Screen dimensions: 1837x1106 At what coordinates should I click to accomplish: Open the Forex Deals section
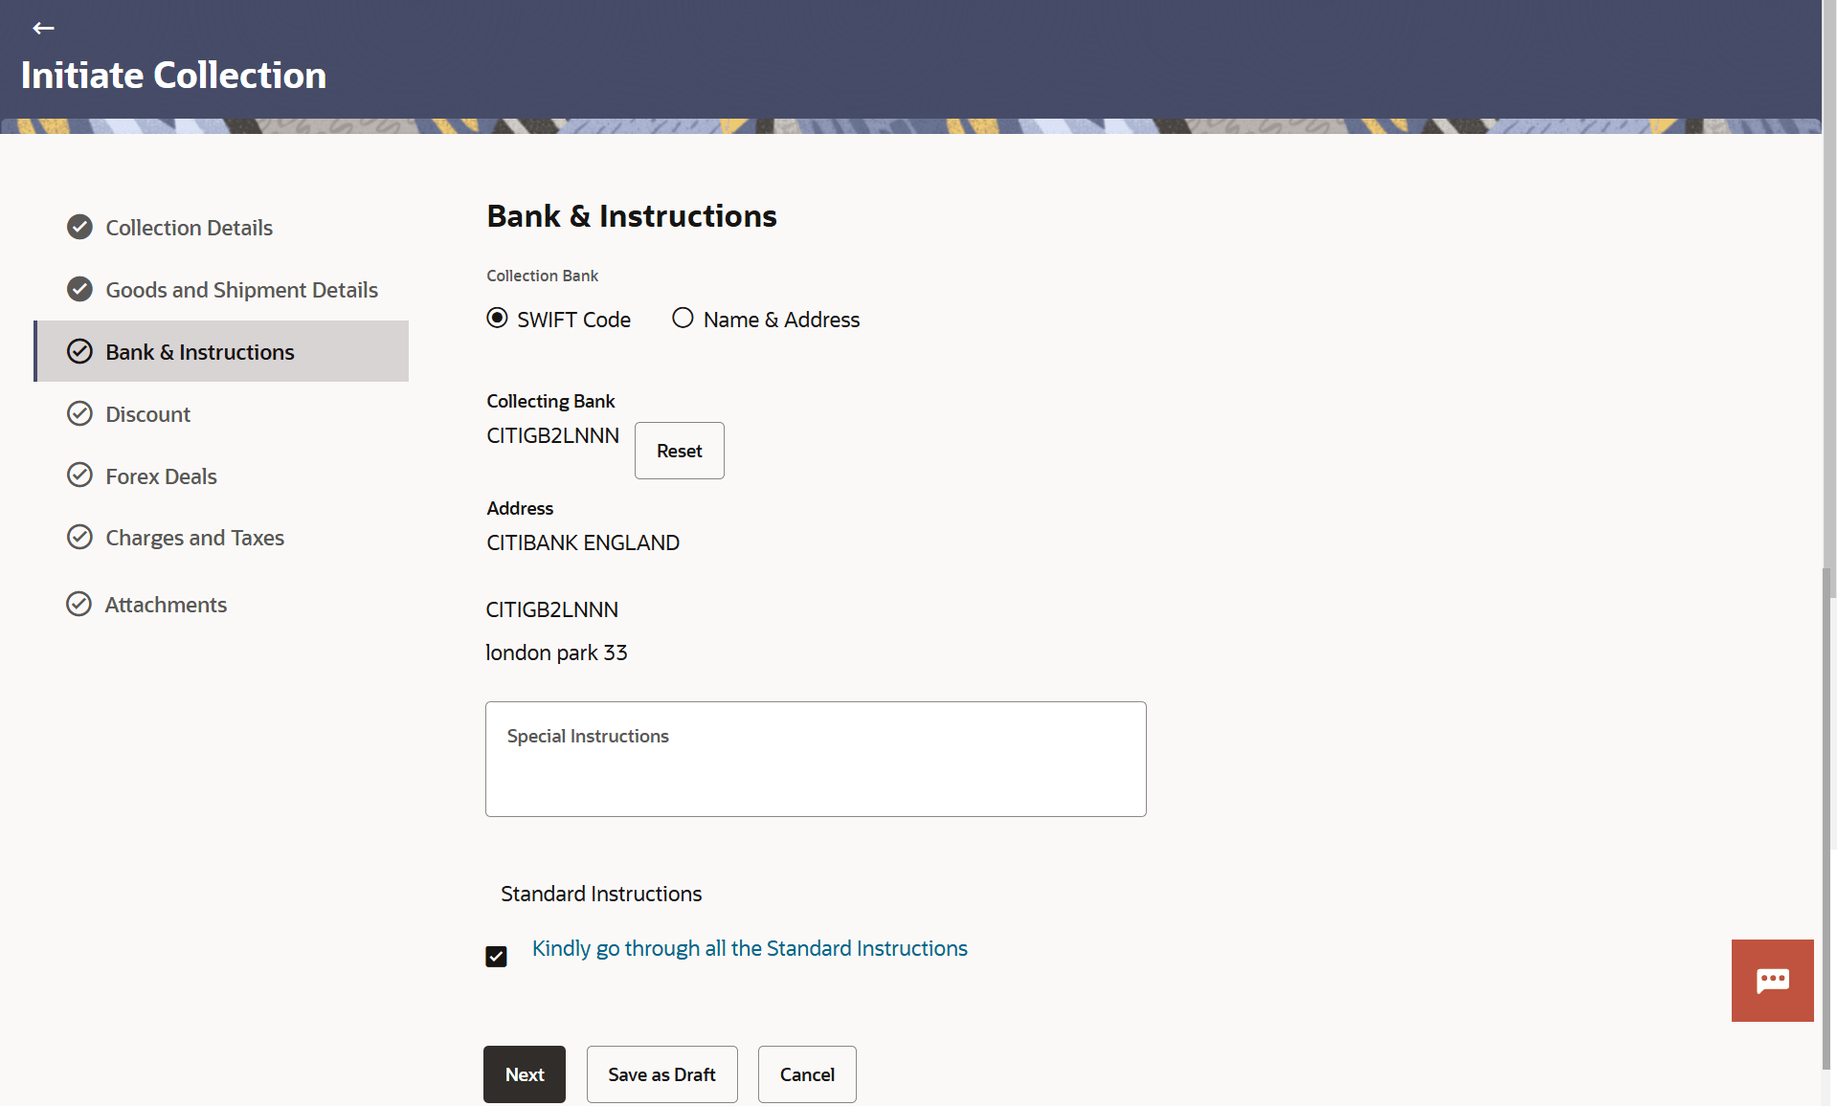pos(161,476)
